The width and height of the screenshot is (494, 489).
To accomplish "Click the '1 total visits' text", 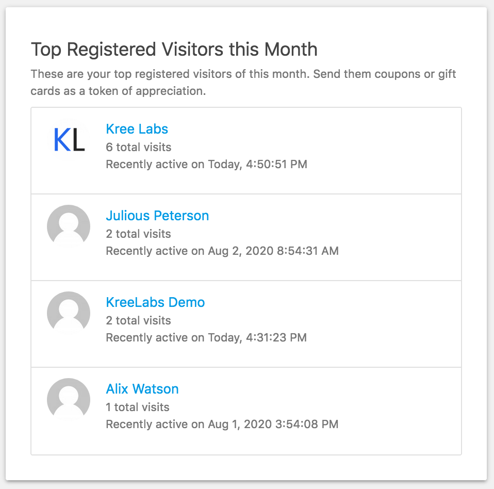I will [x=138, y=407].
